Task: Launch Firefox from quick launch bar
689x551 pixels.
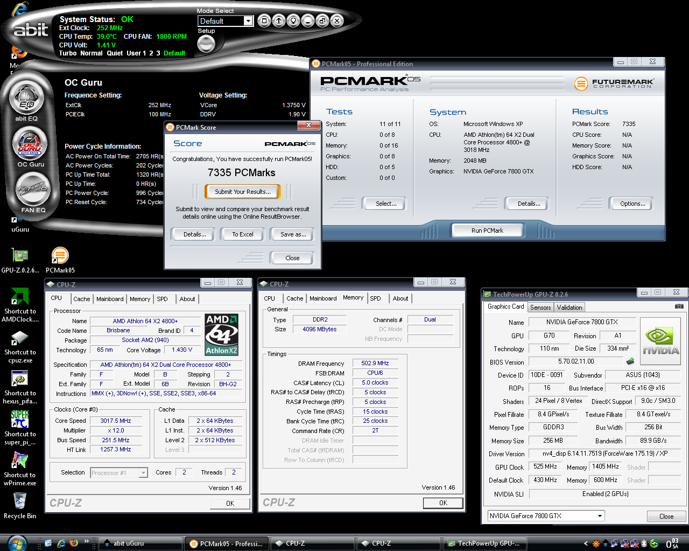Action: point(74,543)
